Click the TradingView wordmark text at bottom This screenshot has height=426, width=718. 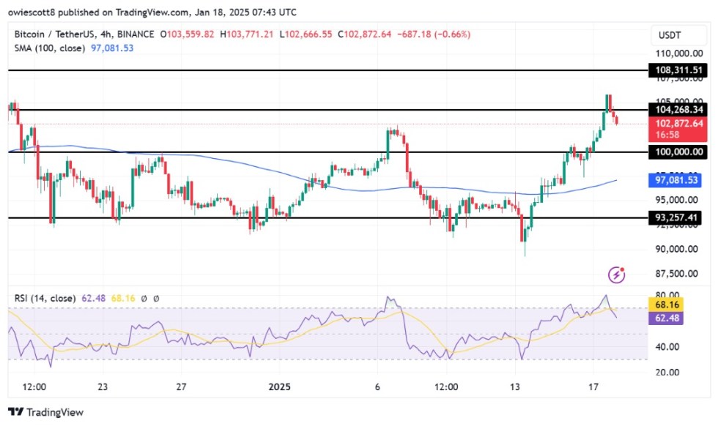click(56, 413)
